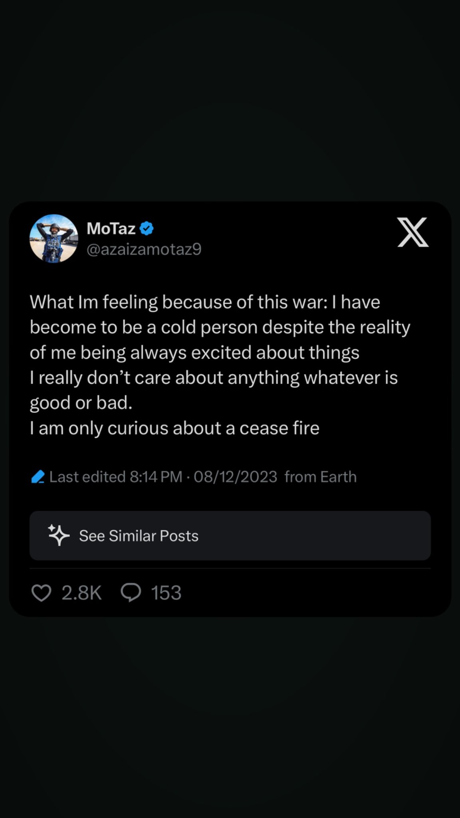Click the blue pencil edit-history icon
The width and height of the screenshot is (460, 818).
pos(38,477)
